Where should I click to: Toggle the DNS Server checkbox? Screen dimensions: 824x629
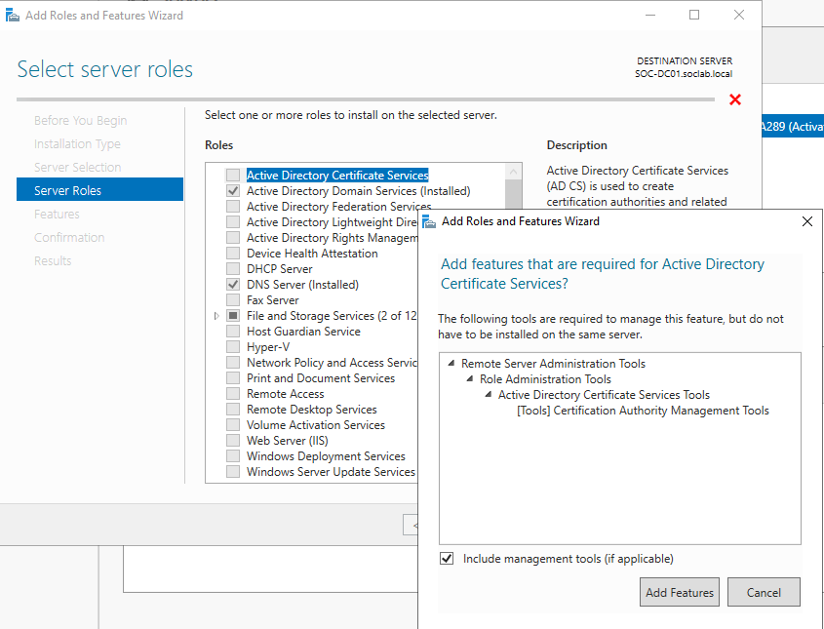pyautogui.click(x=233, y=285)
